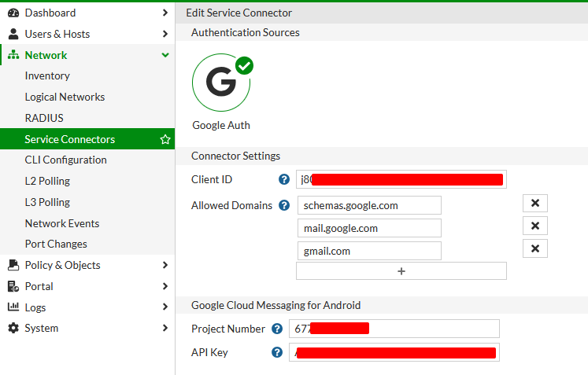This screenshot has width=588, height=375.
Task: Go to the RADIUS settings page
Action: pyautogui.click(x=44, y=118)
